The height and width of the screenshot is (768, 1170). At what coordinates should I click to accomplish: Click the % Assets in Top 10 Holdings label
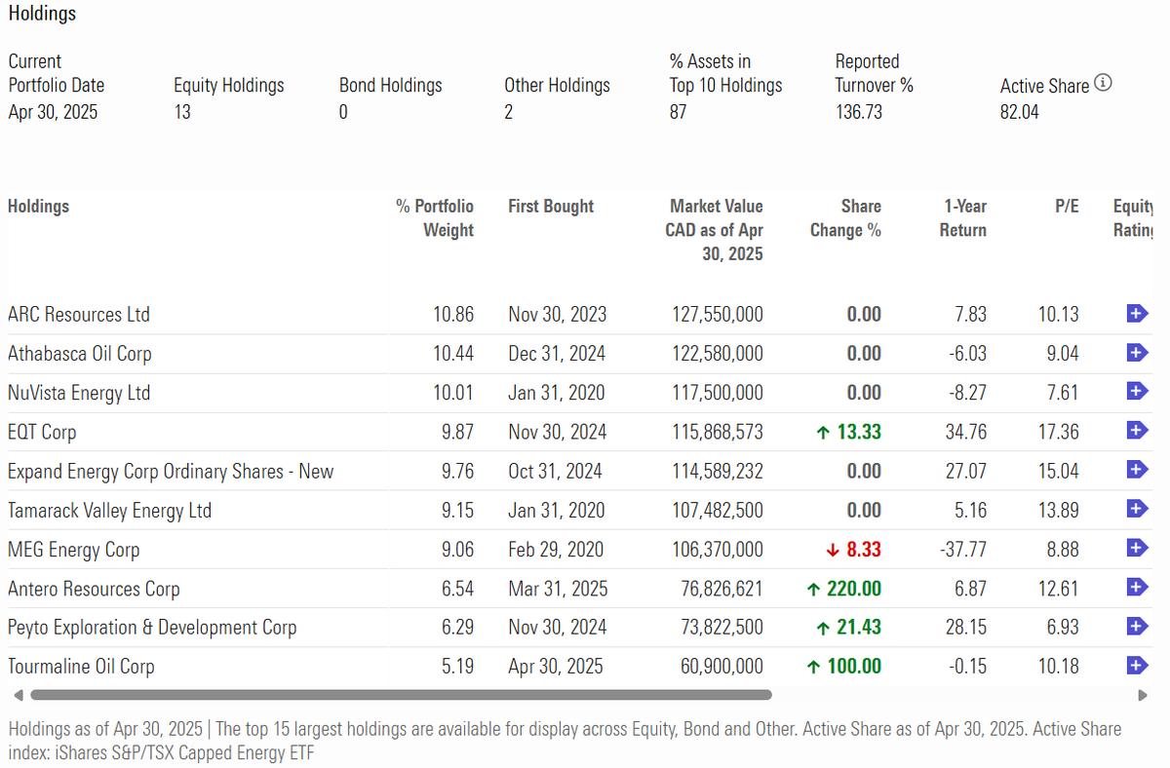coord(725,73)
